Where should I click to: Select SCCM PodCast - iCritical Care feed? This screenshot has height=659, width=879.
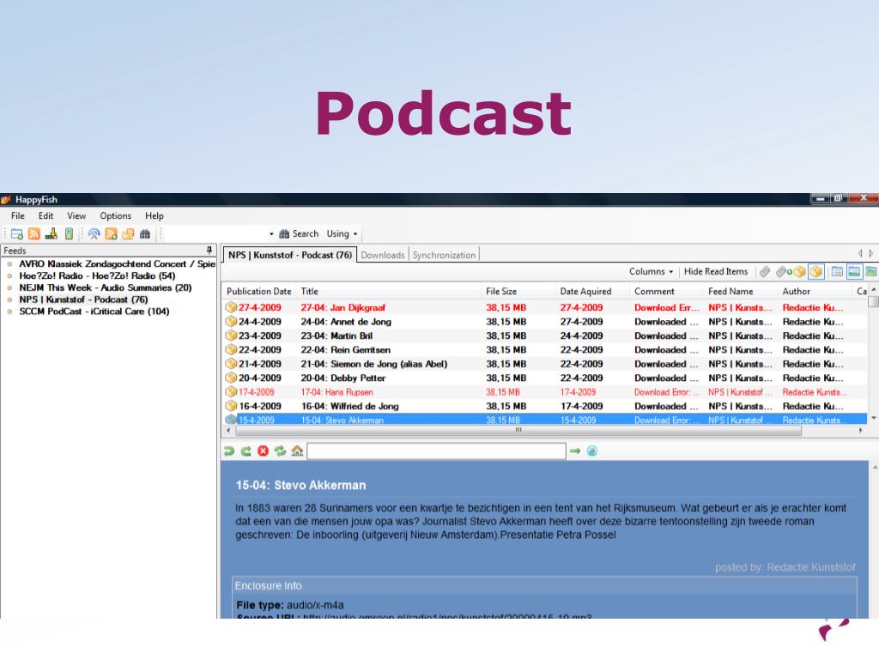(94, 311)
